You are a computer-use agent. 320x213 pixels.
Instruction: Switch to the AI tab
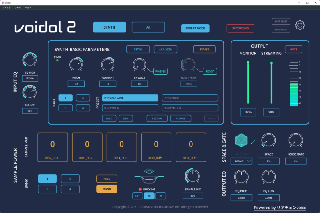pyautogui.click(x=148, y=27)
